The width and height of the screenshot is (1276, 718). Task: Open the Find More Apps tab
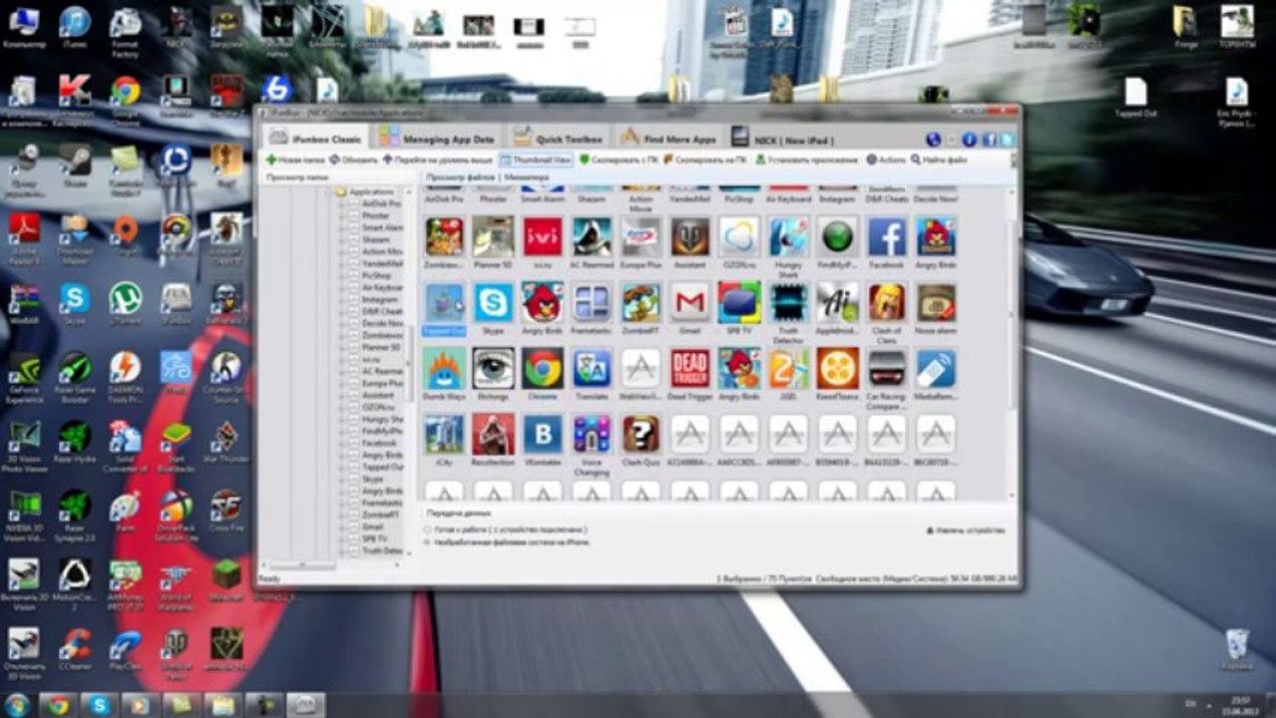(x=668, y=139)
